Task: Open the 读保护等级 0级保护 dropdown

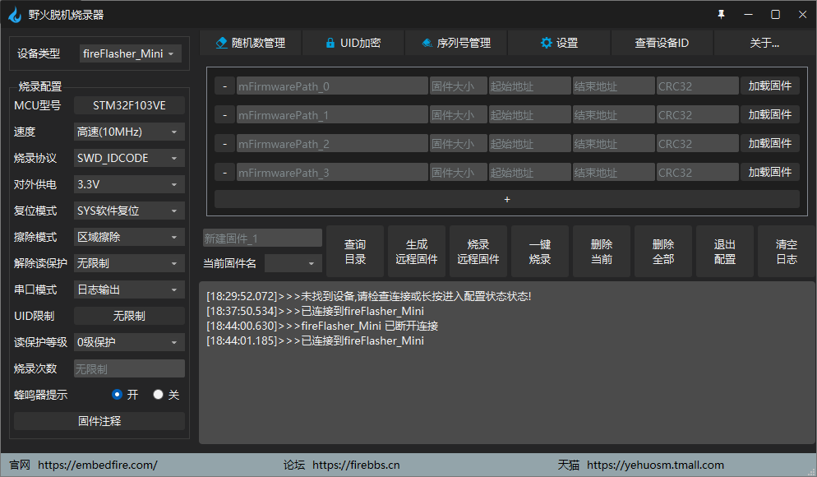Action: tap(129, 342)
